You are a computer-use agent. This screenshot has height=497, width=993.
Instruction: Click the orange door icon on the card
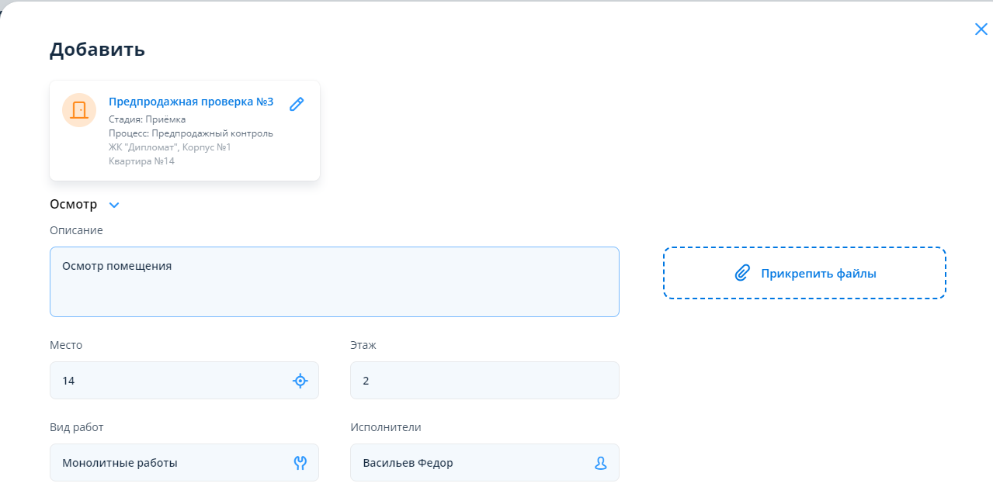[79, 110]
